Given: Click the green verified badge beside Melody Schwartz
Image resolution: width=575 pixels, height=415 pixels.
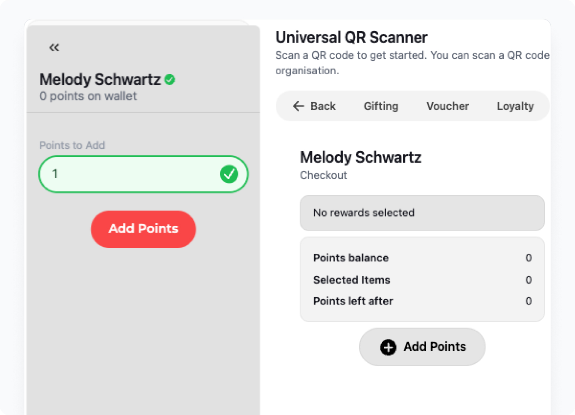Looking at the screenshot, I should [170, 80].
